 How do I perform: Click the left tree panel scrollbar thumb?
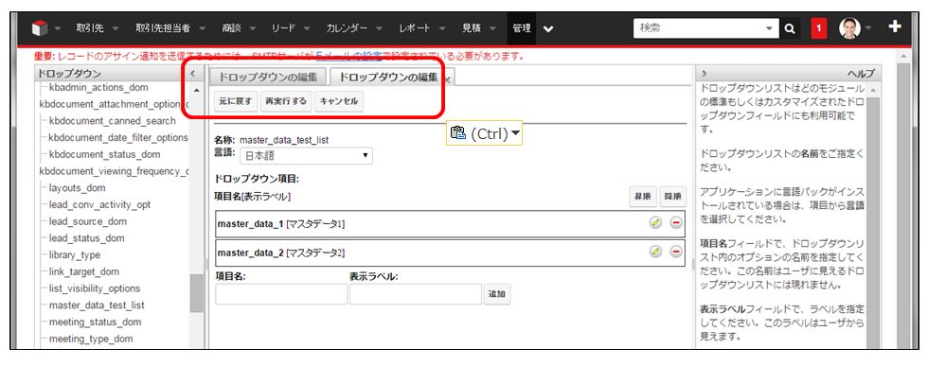(197, 293)
